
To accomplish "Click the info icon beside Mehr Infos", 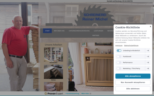I will click(90, 94).
